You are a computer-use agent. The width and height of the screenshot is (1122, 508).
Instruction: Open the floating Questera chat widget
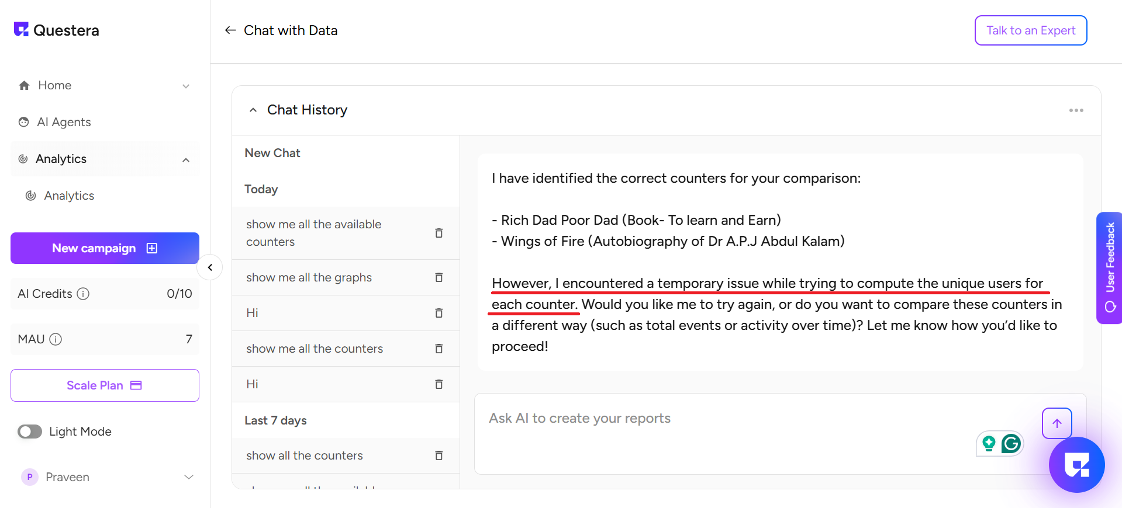(1076, 465)
